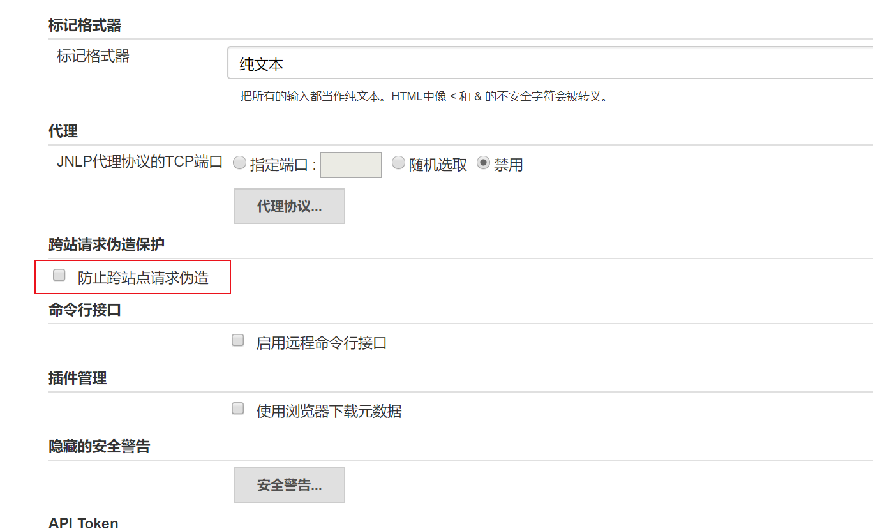Select the 随机选取 radio button

point(398,163)
